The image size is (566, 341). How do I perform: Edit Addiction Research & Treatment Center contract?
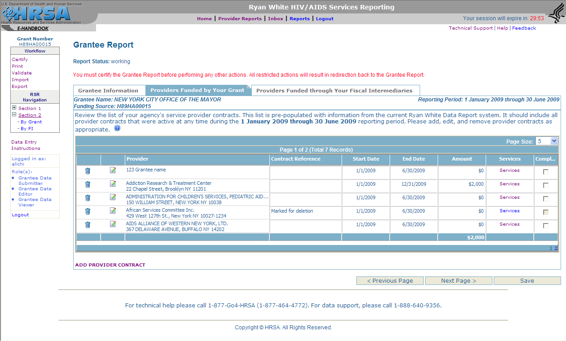(x=113, y=184)
